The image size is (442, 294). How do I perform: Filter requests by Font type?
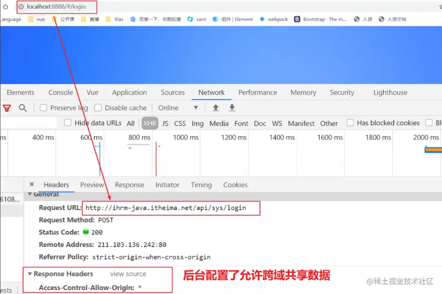click(241, 123)
